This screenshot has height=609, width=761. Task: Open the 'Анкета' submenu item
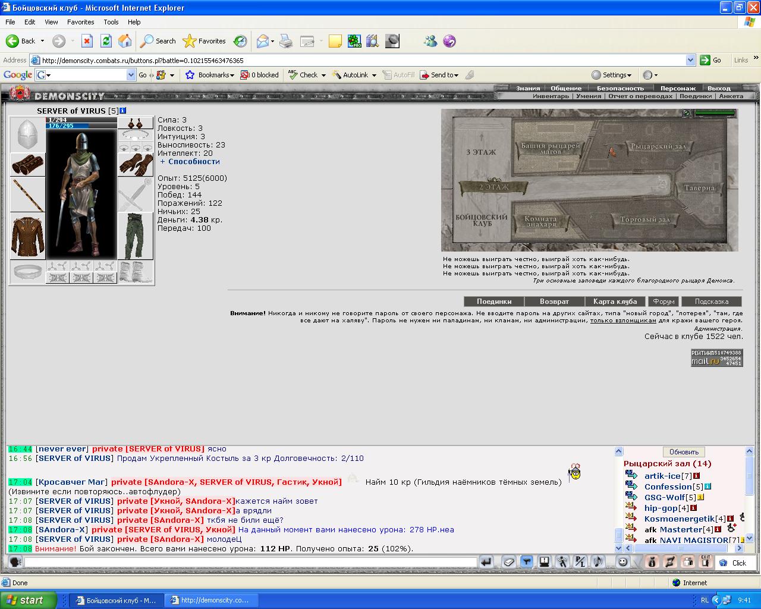[731, 96]
